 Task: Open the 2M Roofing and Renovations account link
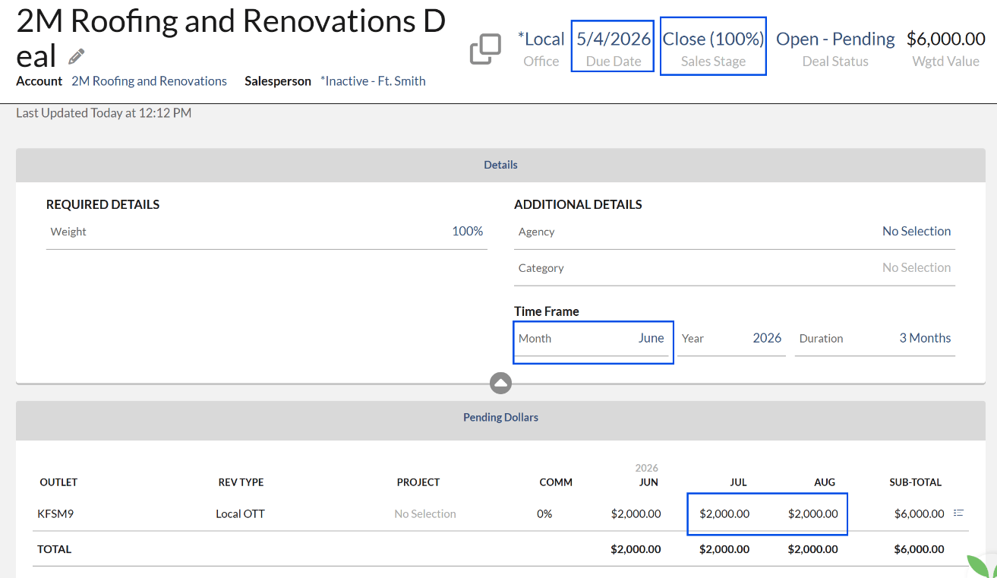point(149,81)
